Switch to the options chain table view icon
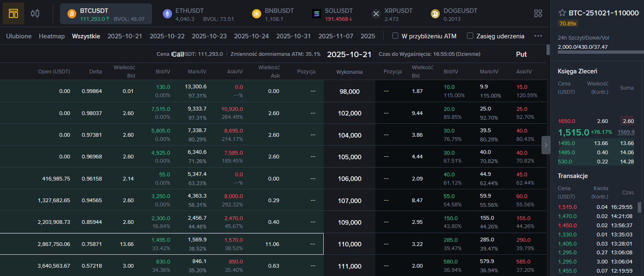Image resolution: width=644 pixels, height=276 pixels. [x=13, y=13]
